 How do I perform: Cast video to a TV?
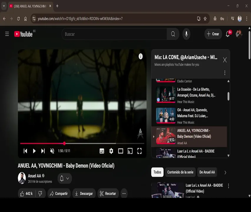[130, 151]
